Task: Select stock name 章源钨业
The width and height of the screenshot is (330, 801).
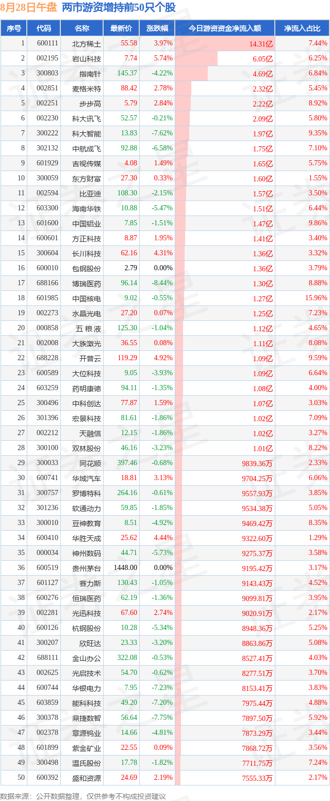Action: (87, 733)
